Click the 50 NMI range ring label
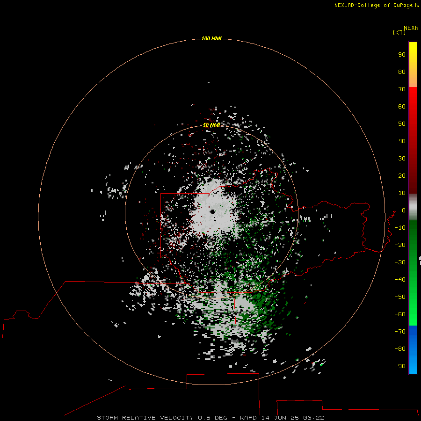 211,125
